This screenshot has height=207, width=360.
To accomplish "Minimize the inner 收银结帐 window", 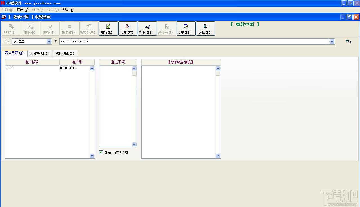I will [x=343, y=17].
